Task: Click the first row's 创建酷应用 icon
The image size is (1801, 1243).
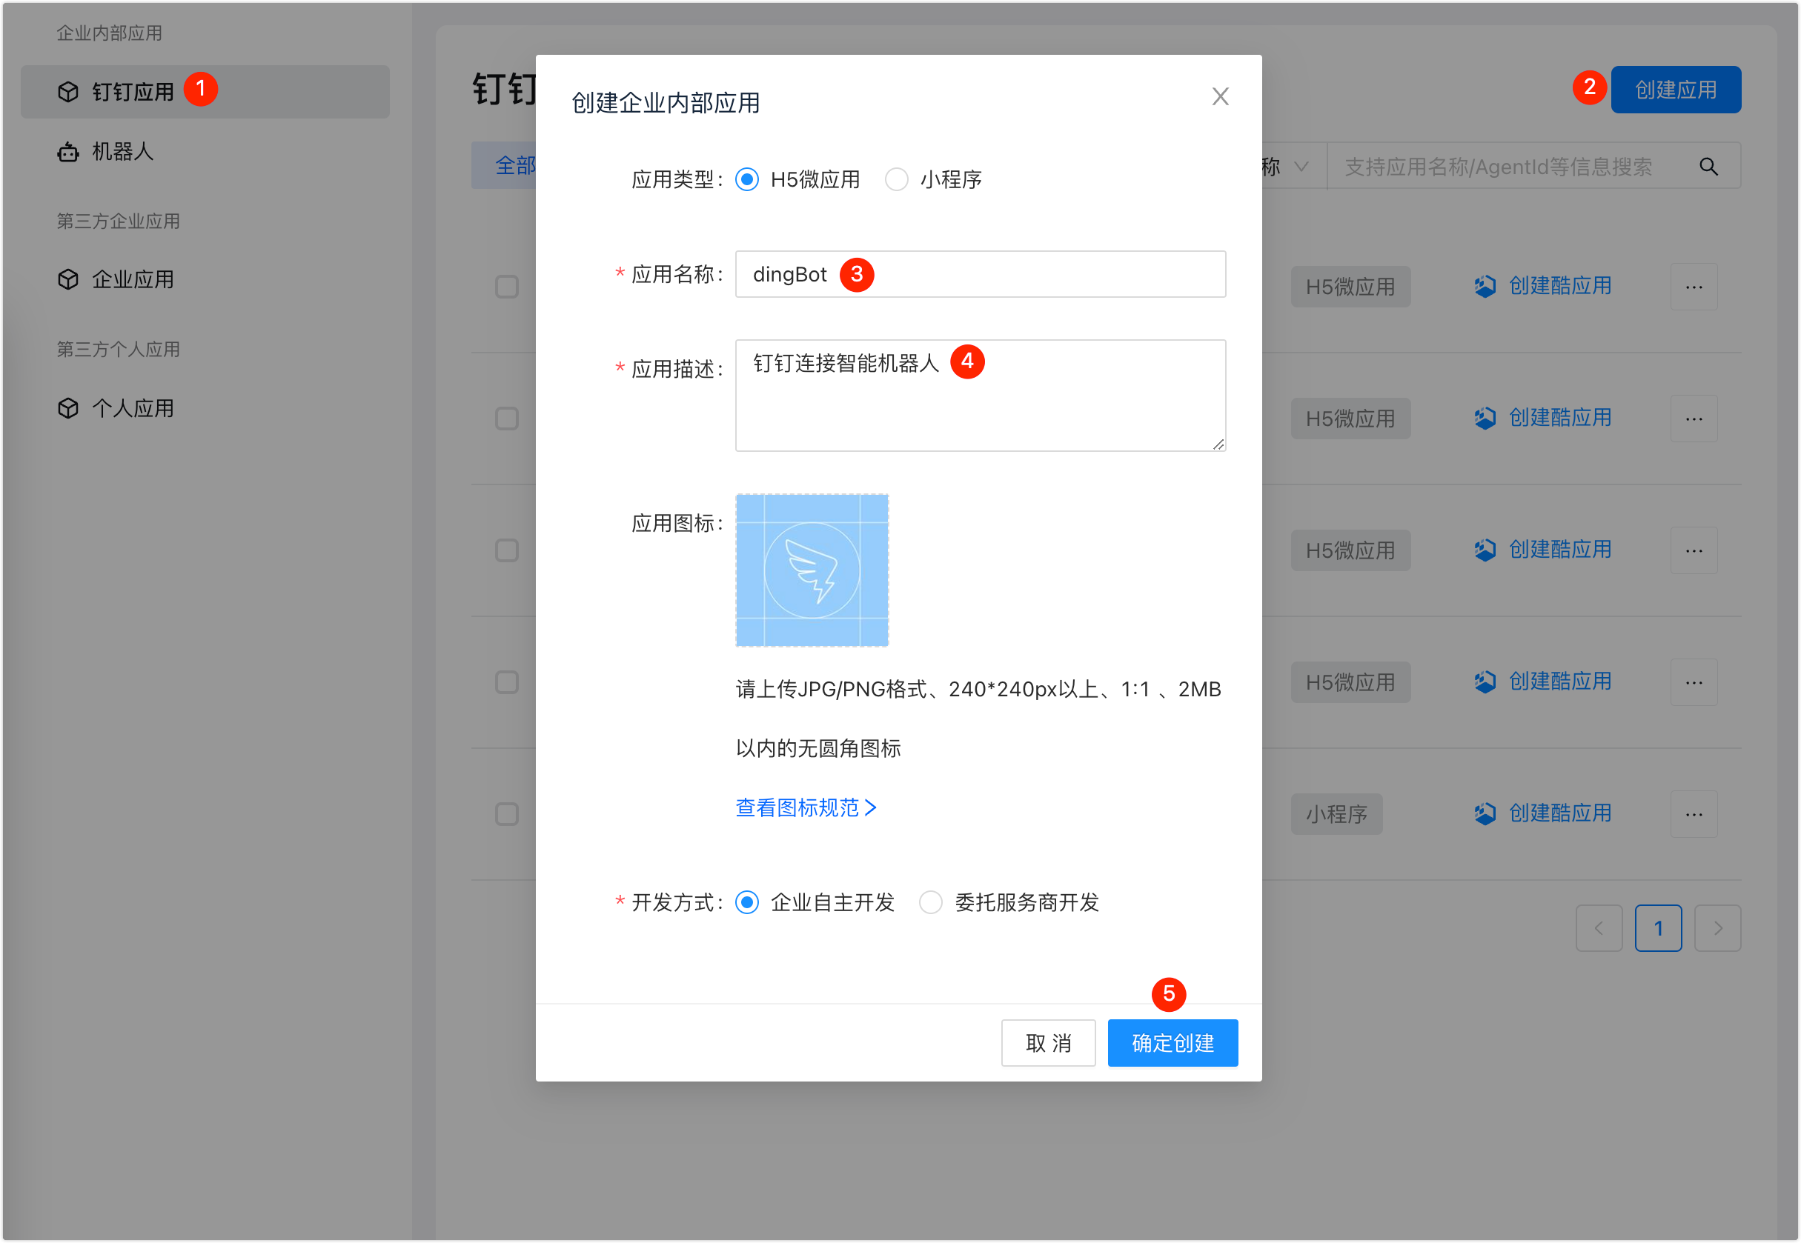Action: tap(1485, 287)
